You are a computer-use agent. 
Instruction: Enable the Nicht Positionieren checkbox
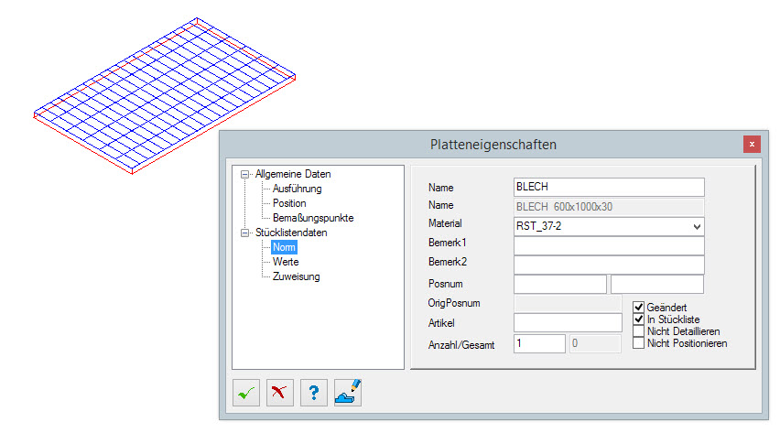coord(639,343)
